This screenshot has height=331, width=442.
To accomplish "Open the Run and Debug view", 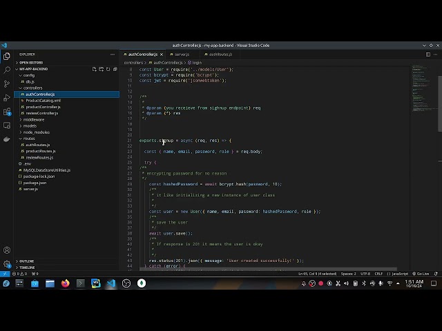I will tap(7, 98).
